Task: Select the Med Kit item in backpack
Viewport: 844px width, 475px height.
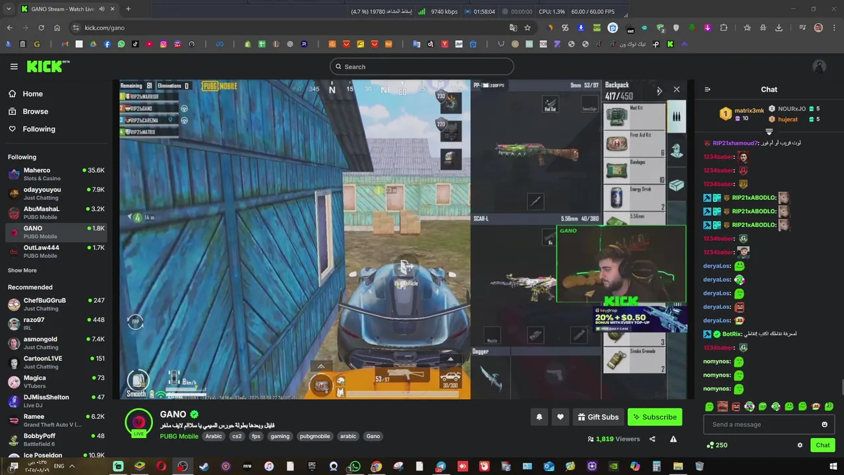Action: pos(635,117)
